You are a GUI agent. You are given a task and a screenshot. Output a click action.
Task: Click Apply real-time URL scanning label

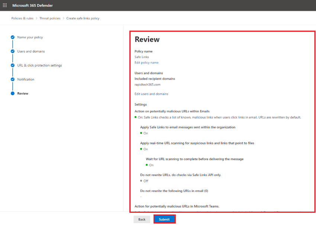(x=197, y=143)
